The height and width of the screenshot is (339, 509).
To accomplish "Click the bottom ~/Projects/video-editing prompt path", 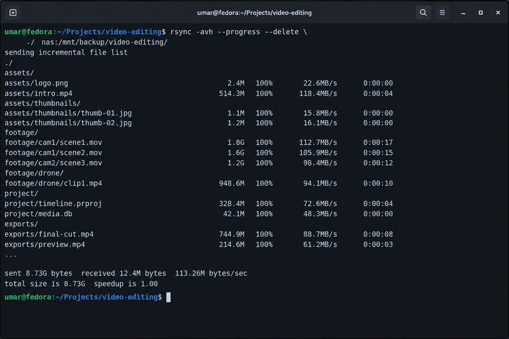I will 107,297.
